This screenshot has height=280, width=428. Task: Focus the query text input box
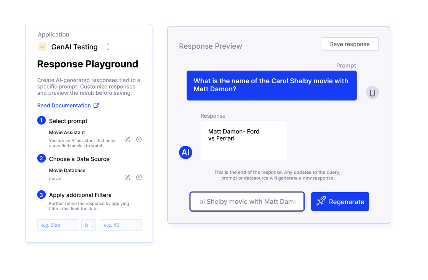(247, 202)
